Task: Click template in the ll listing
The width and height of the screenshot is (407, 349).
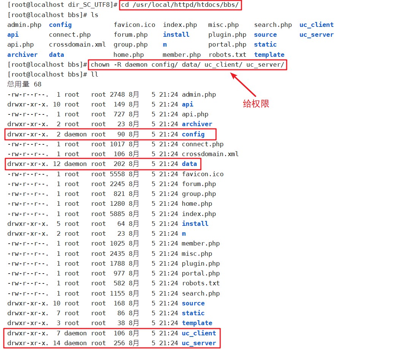Action: tap(197, 323)
